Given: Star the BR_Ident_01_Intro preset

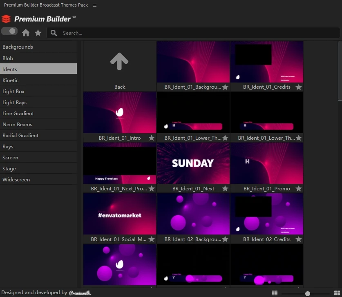Looking at the screenshot, I should click(152, 138).
